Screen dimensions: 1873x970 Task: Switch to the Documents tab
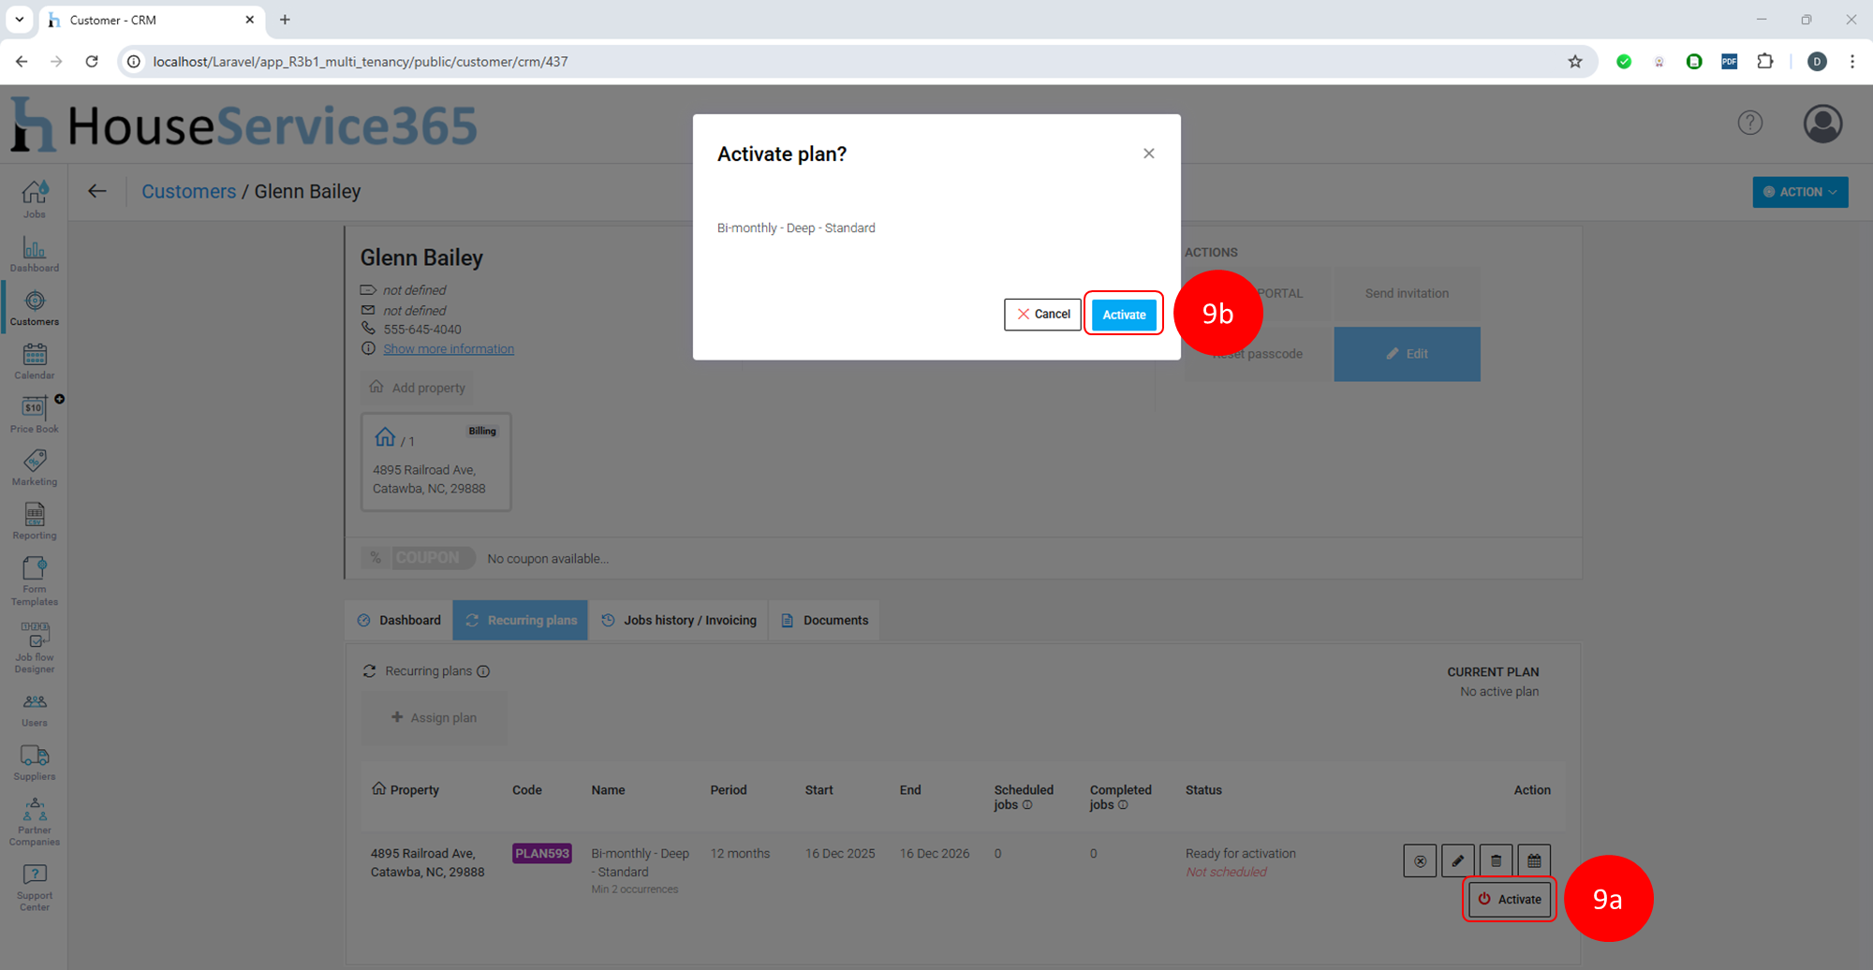click(824, 620)
